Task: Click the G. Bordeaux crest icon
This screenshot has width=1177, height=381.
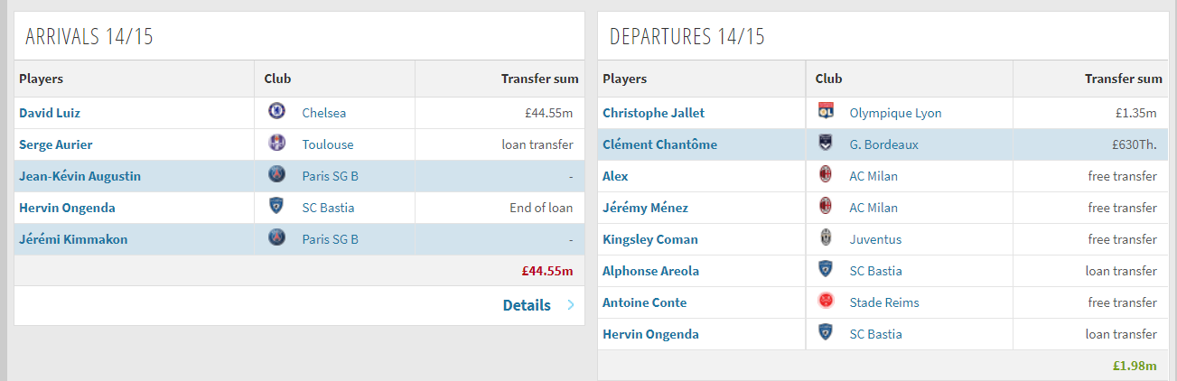Action: tap(825, 144)
